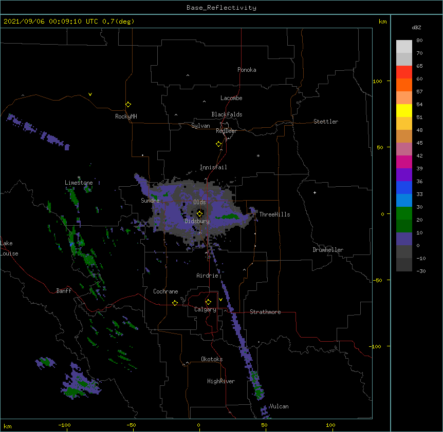Click the Airdrie city label
The width and height of the screenshot is (443, 432).
coord(208,276)
